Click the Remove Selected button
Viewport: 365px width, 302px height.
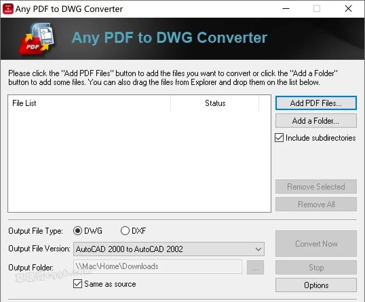(x=316, y=186)
